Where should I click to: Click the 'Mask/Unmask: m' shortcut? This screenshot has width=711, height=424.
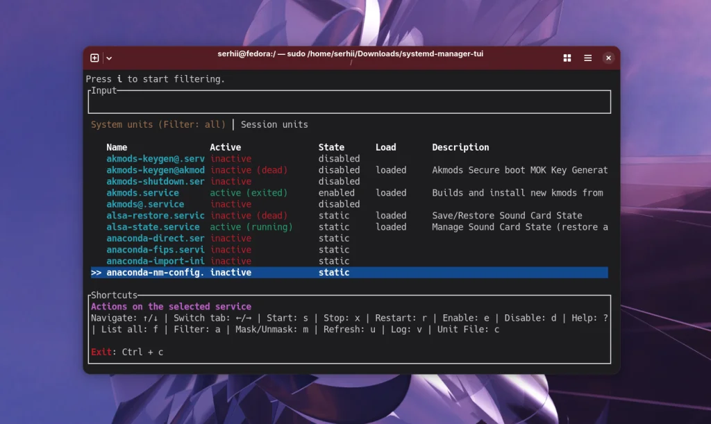point(271,330)
